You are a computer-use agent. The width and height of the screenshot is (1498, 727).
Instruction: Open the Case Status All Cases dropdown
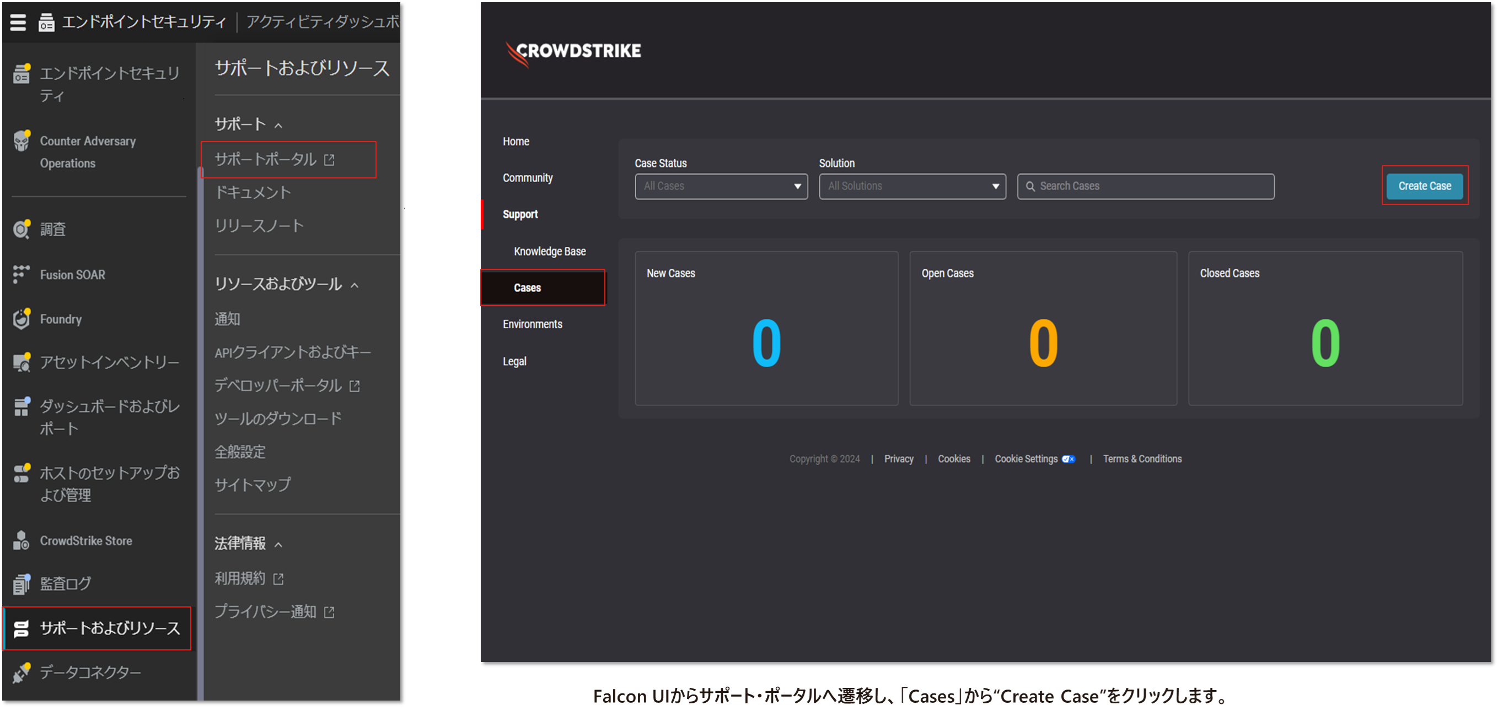[x=721, y=187]
